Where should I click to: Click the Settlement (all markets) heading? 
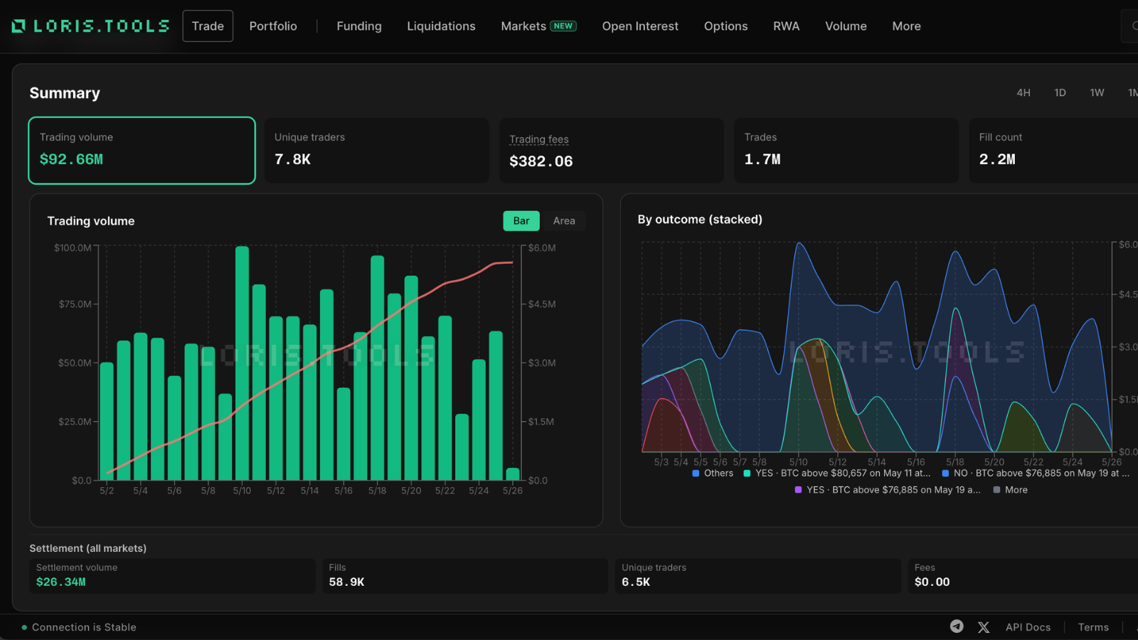88,548
